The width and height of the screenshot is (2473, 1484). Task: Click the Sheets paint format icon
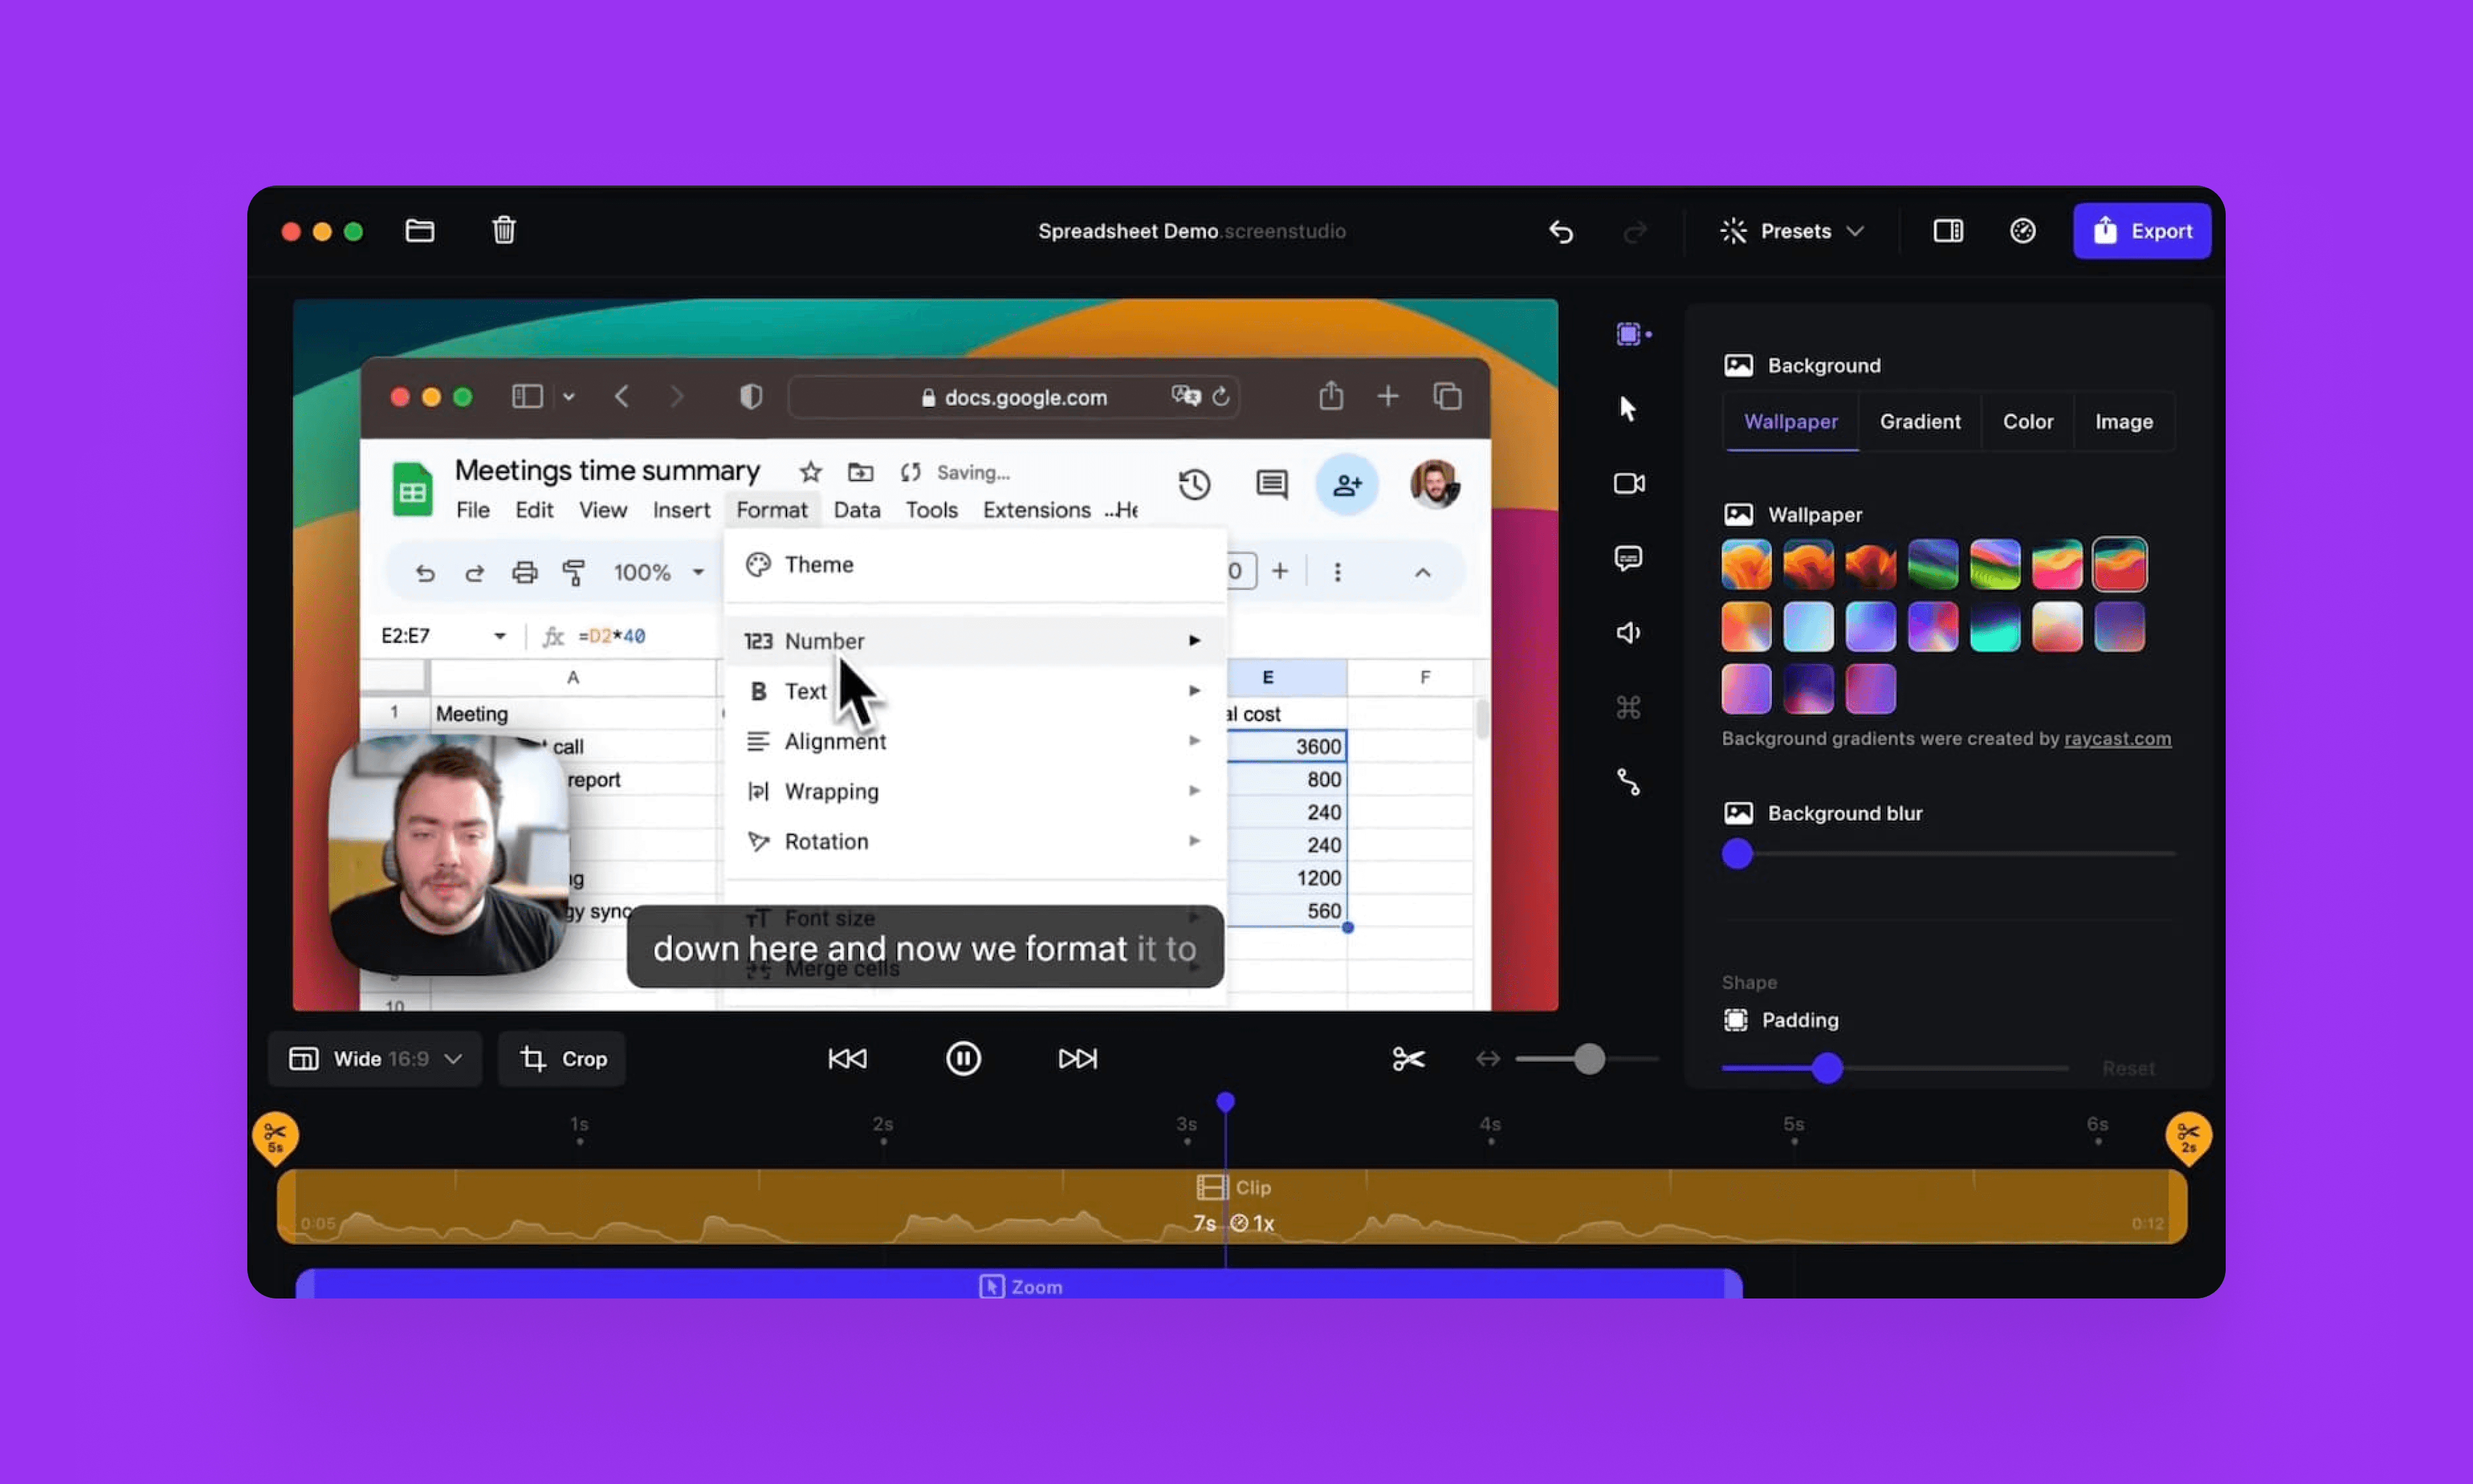574,572
